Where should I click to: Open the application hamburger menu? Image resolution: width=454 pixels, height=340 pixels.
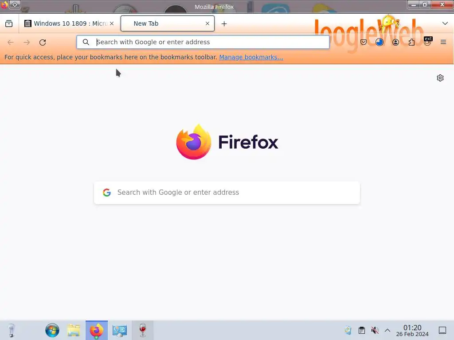443,42
